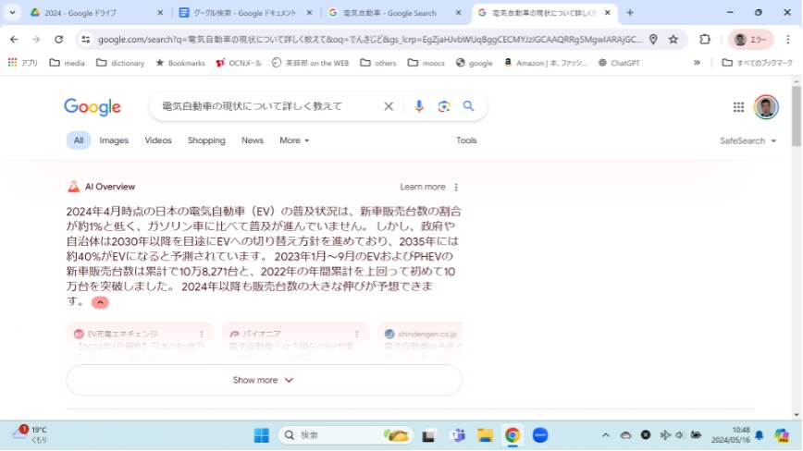The height and width of the screenshot is (451, 803).
Task: Switch to Shopping results
Action: point(206,140)
